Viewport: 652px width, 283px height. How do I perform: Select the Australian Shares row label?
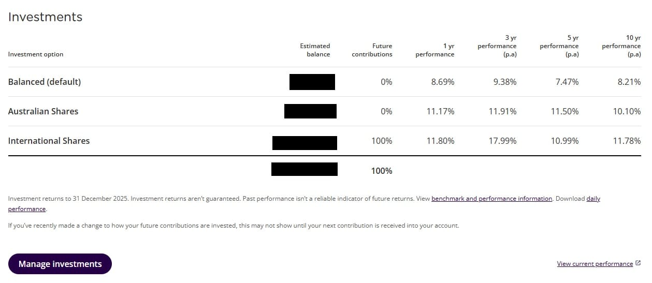pos(43,111)
